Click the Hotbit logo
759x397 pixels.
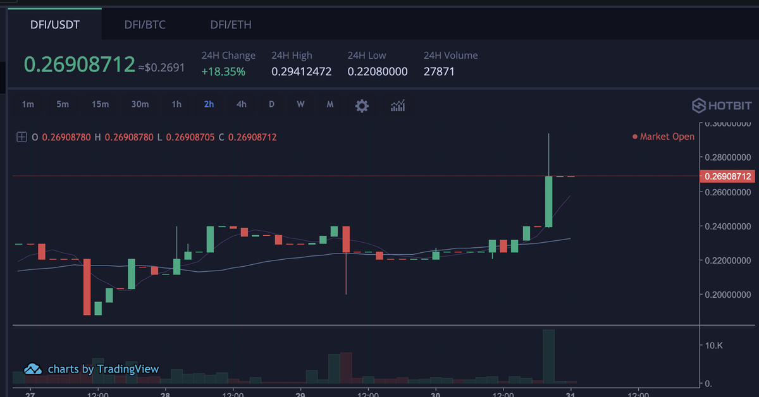click(x=721, y=105)
